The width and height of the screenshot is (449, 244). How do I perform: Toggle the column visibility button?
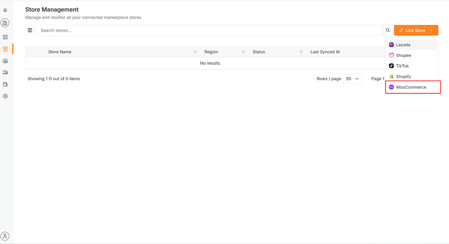tap(30, 30)
